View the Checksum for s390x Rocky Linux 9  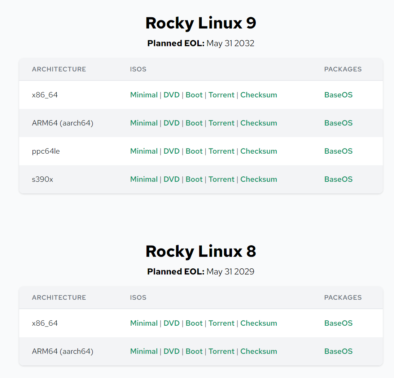(x=258, y=179)
